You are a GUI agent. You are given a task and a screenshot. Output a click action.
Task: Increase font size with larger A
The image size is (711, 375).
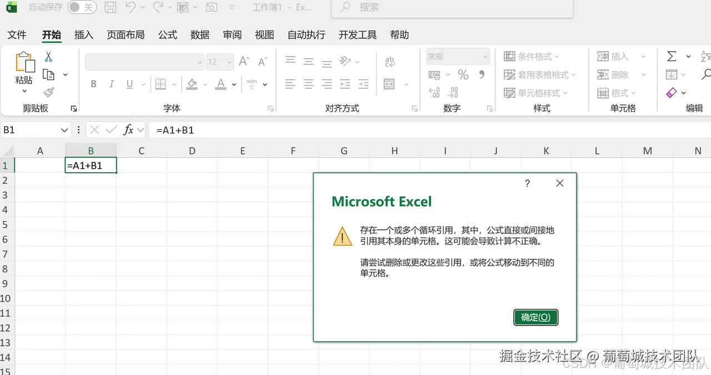point(244,61)
